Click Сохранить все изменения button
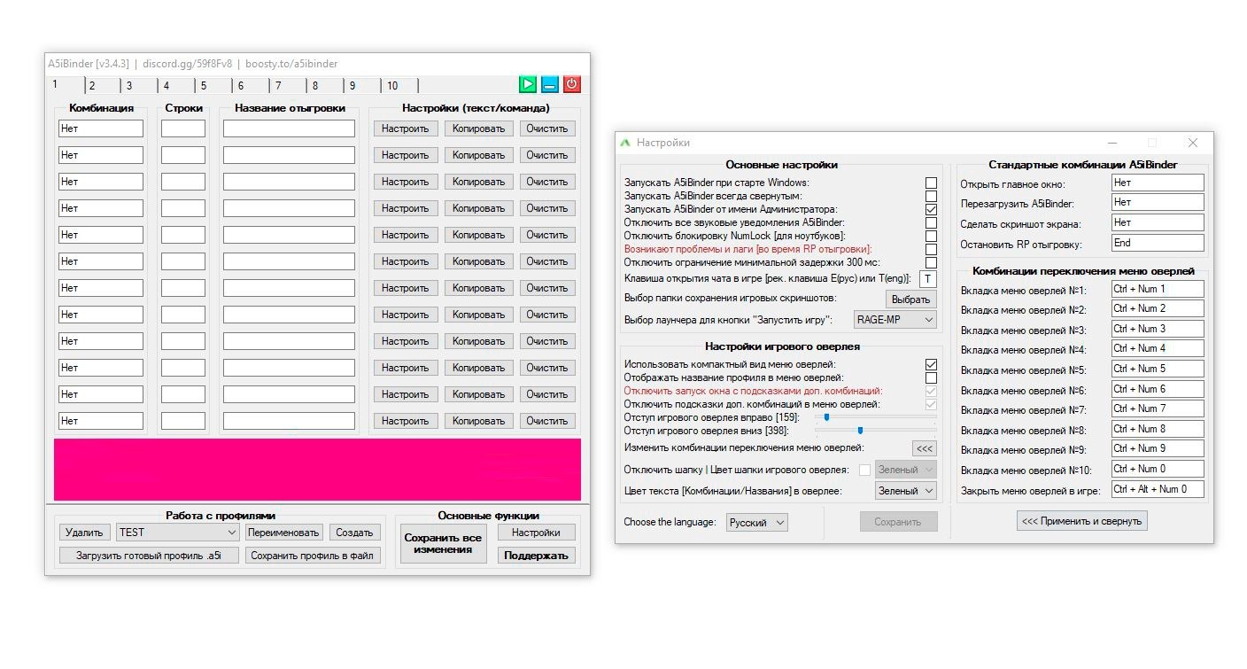 click(x=443, y=543)
